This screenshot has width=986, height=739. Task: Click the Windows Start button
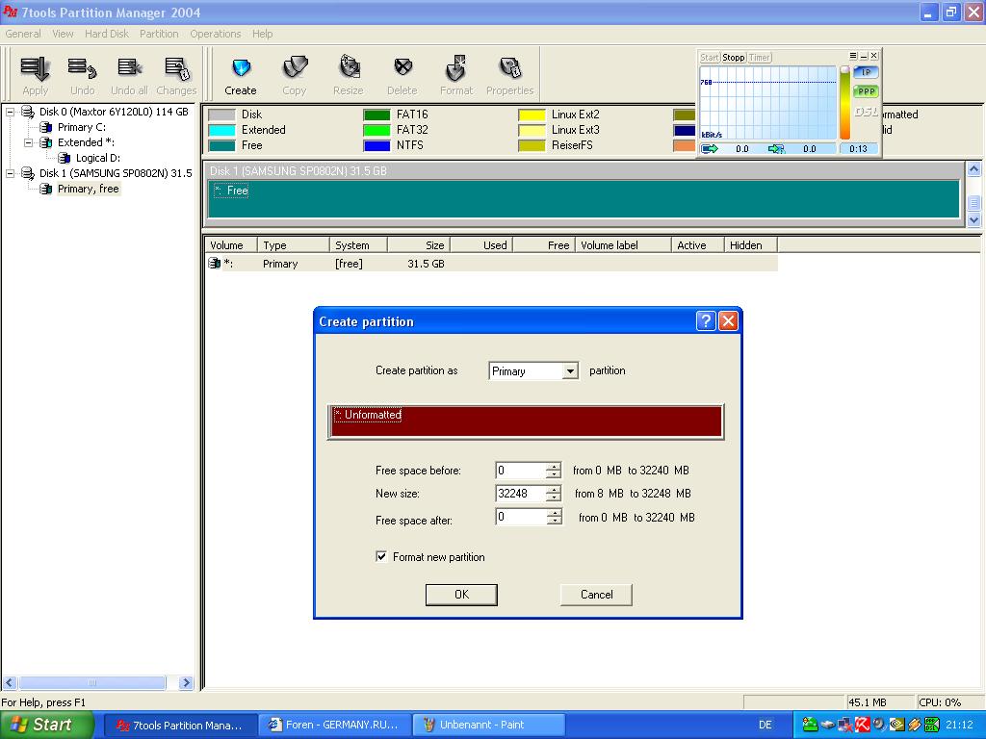point(47,725)
